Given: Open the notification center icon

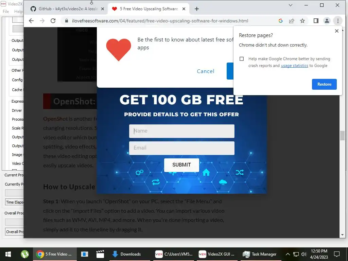Looking at the screenshot, I should tap(337, 254).
